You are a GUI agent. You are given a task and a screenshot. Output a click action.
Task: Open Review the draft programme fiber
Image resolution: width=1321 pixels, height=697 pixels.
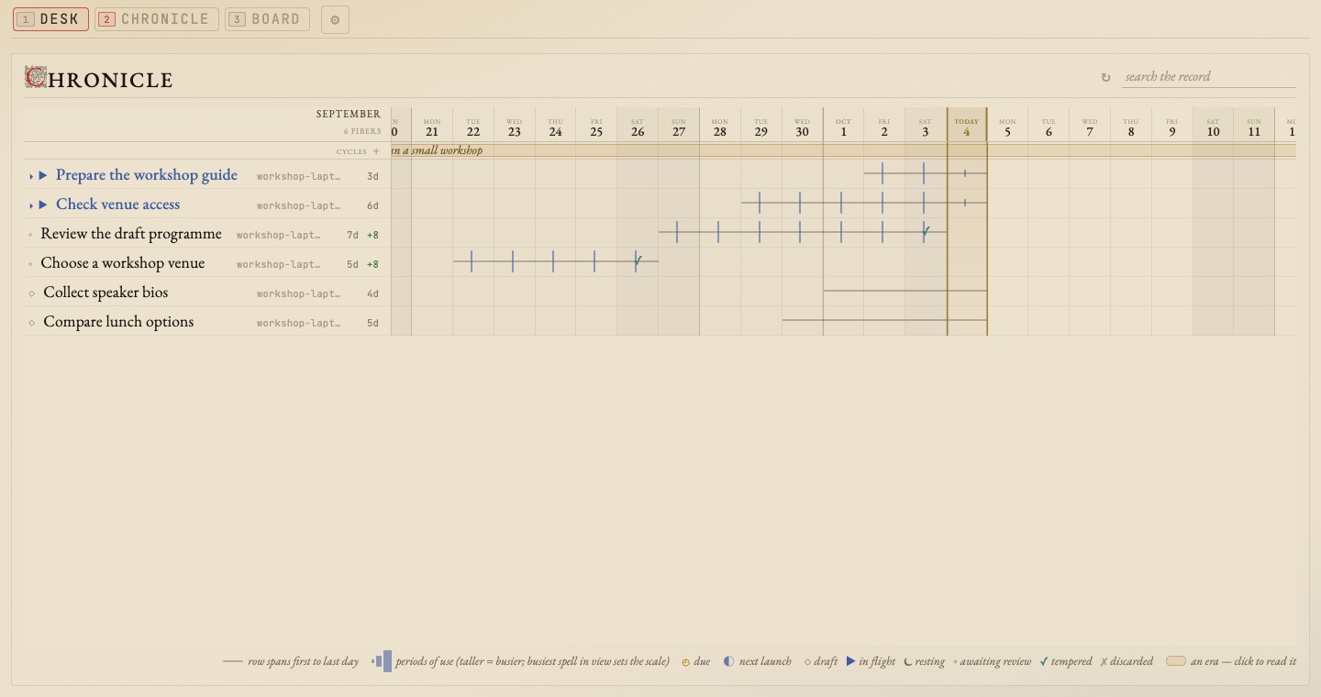131,234
